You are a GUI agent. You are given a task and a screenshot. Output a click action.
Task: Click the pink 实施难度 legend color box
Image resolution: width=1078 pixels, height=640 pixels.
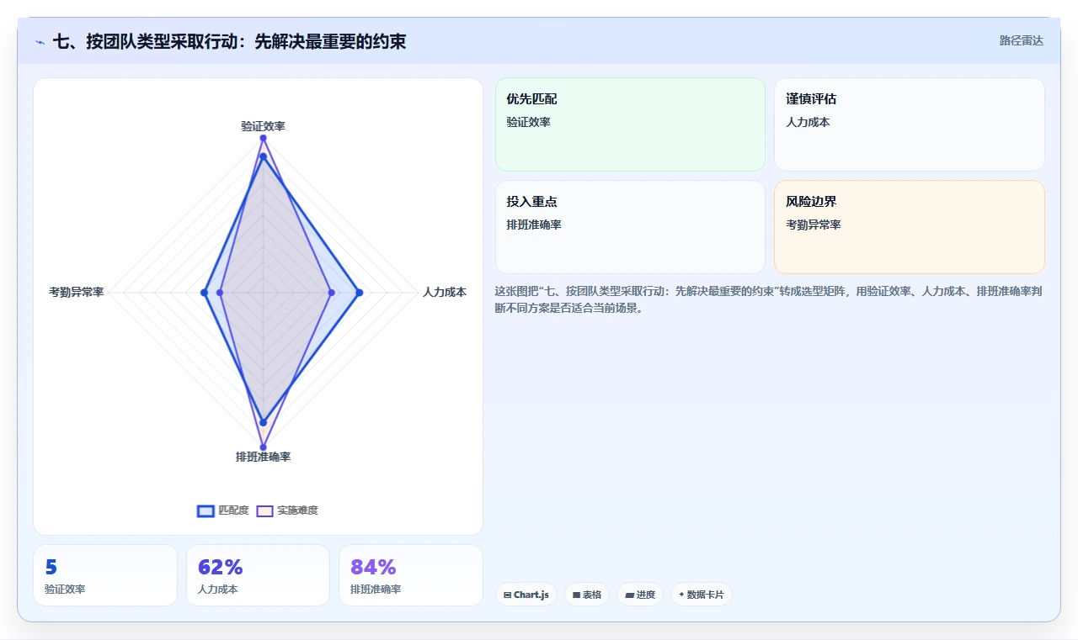[x=264, y=510]
